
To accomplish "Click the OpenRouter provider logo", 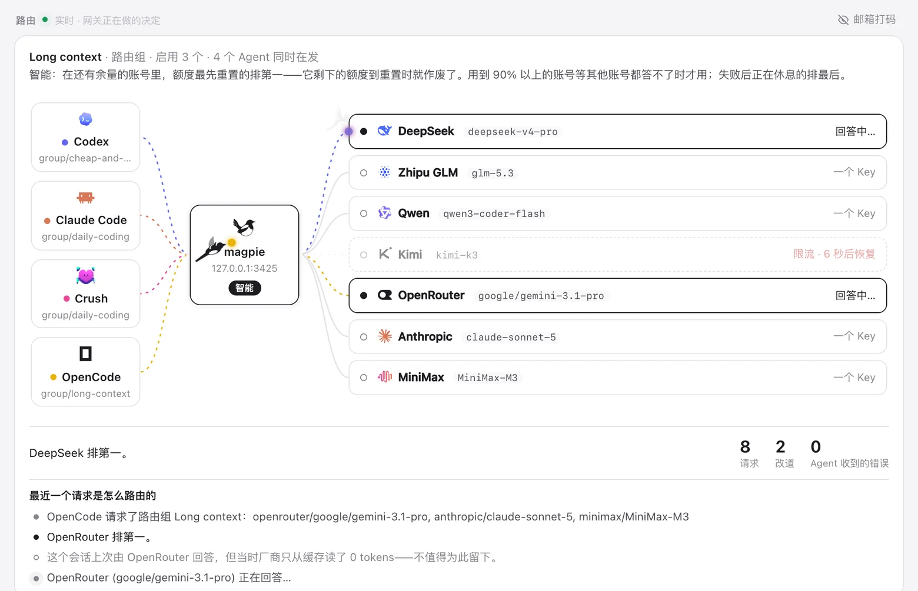I will 385,295.
